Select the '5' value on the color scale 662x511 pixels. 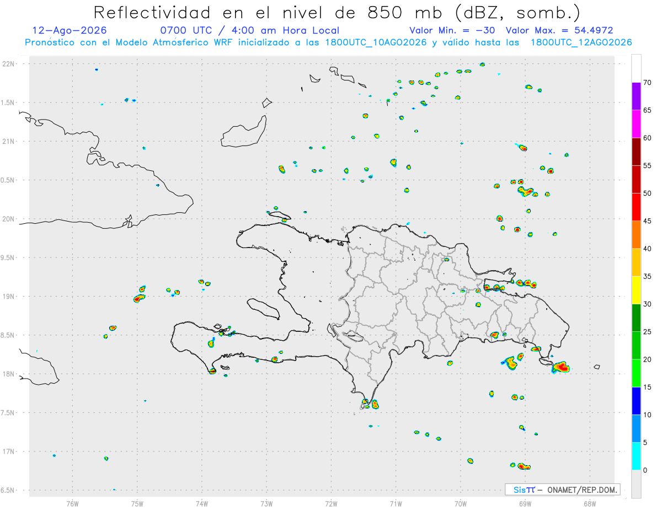(645, 443)
